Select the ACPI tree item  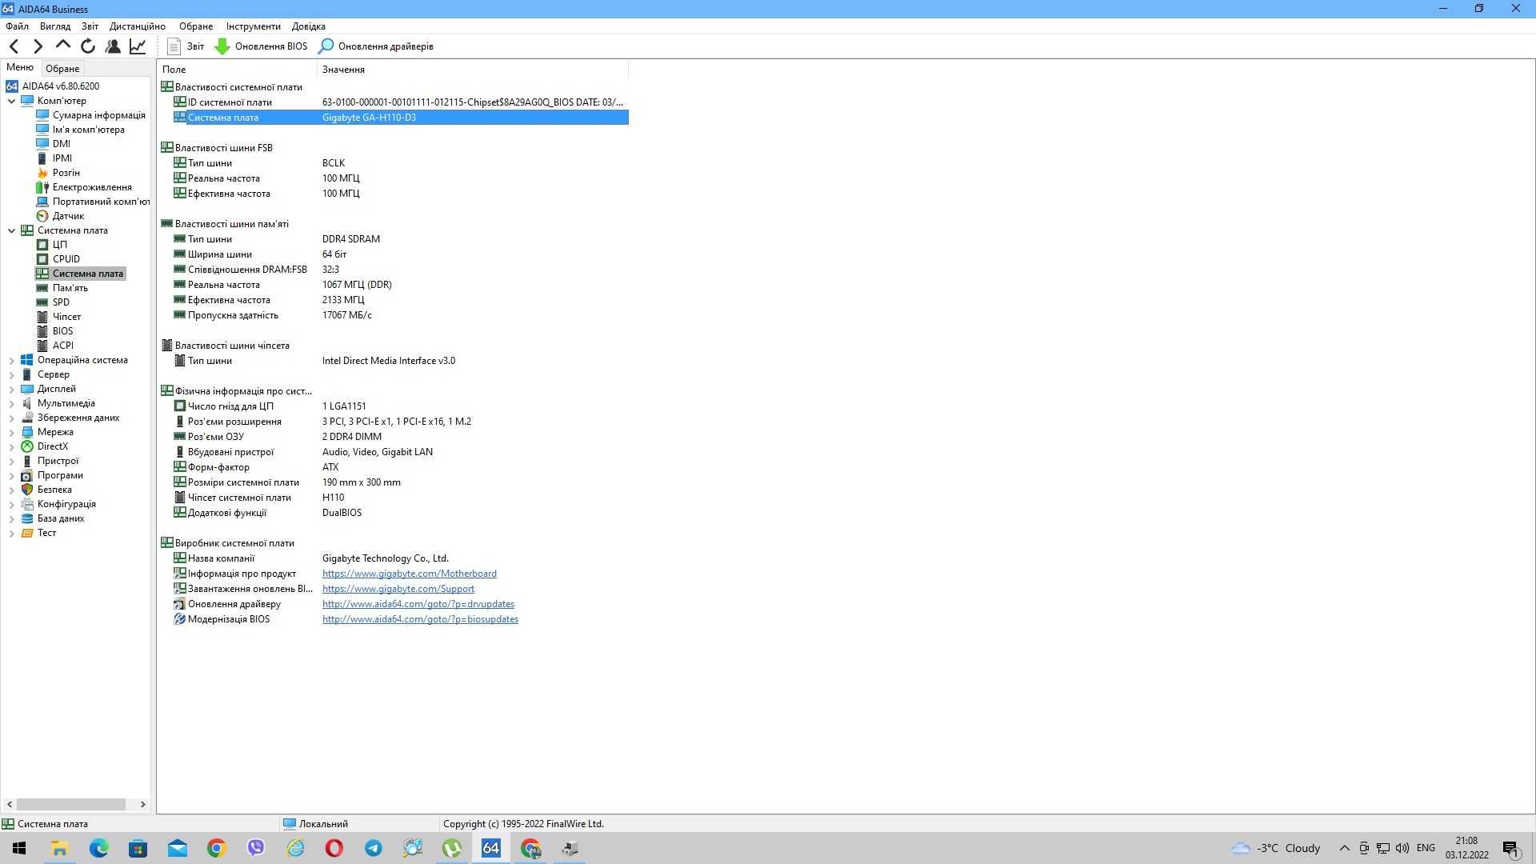pyautogui.click(x=62, y=346)
